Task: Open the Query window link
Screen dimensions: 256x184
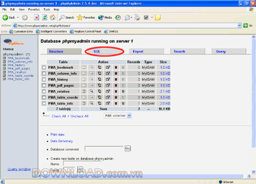Action: coord(19,169)
